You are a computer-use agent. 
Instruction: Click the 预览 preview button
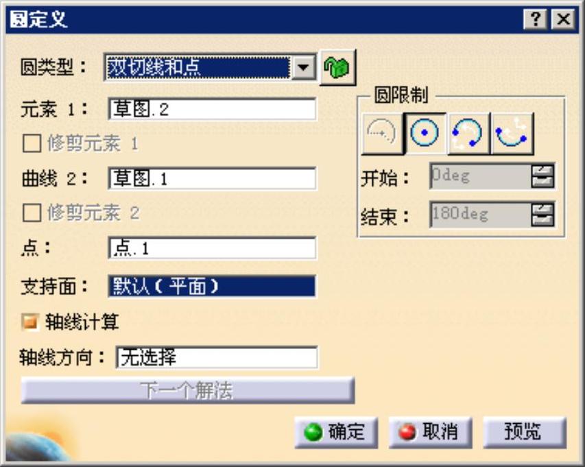(x=525, y=432)
